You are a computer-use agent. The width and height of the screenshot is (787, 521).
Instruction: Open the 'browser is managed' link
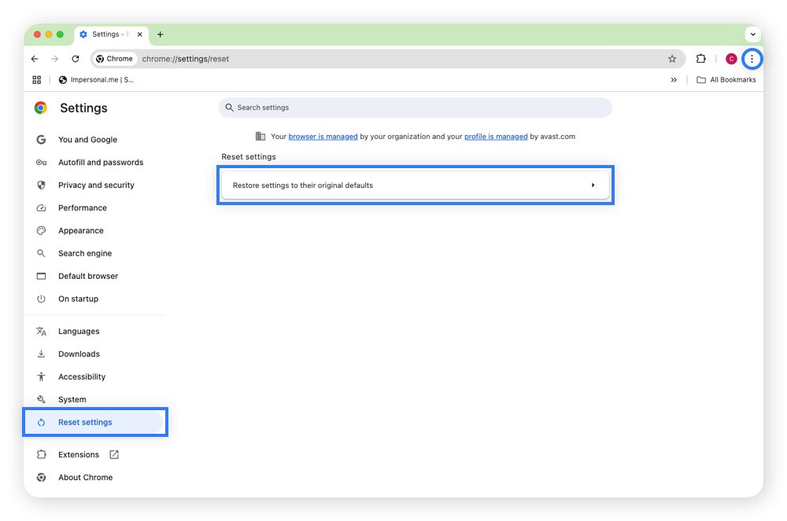[x=323, y=136]
